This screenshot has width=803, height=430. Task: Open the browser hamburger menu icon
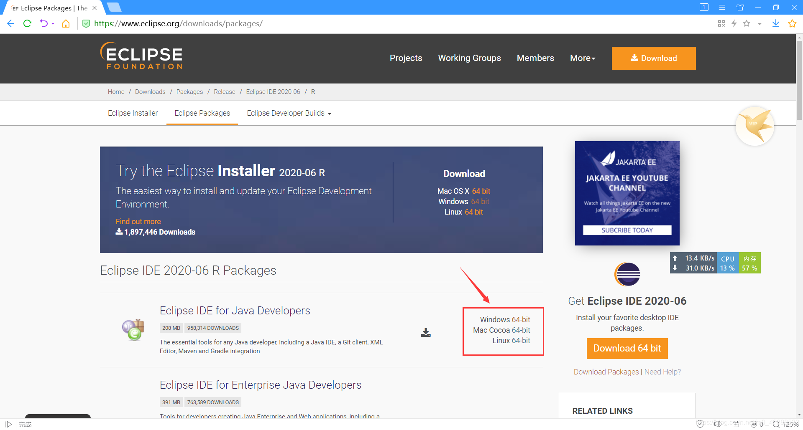tap(722, 8)
